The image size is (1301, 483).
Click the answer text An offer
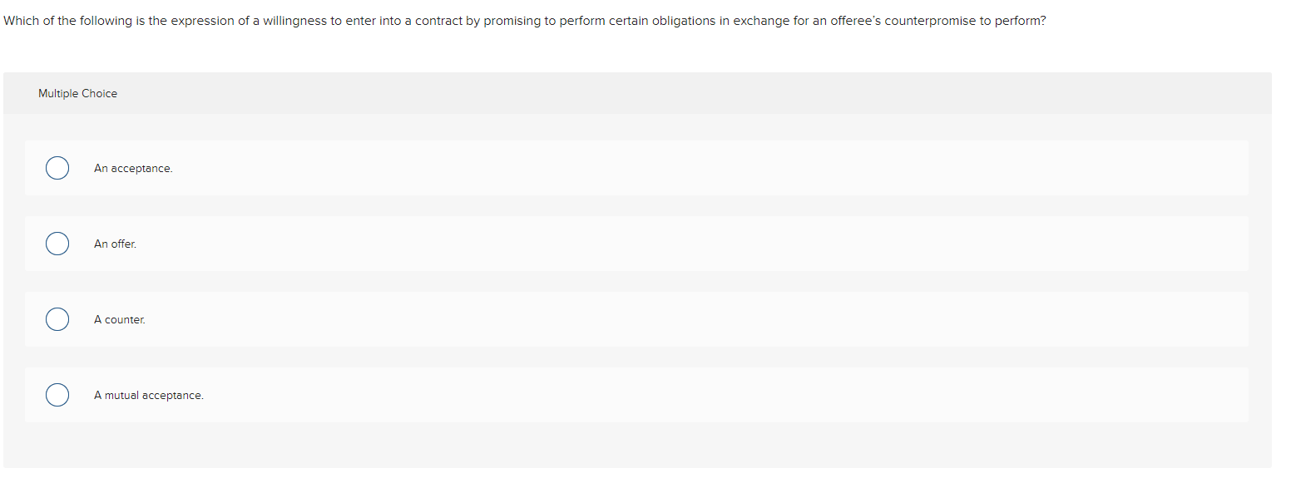[x=115, y=244]
